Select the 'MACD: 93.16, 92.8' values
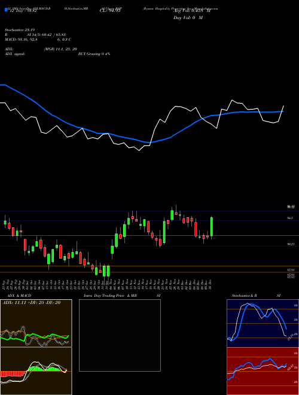Image resolution: width=299 pixels, height=395 pixels. (21, 39)
